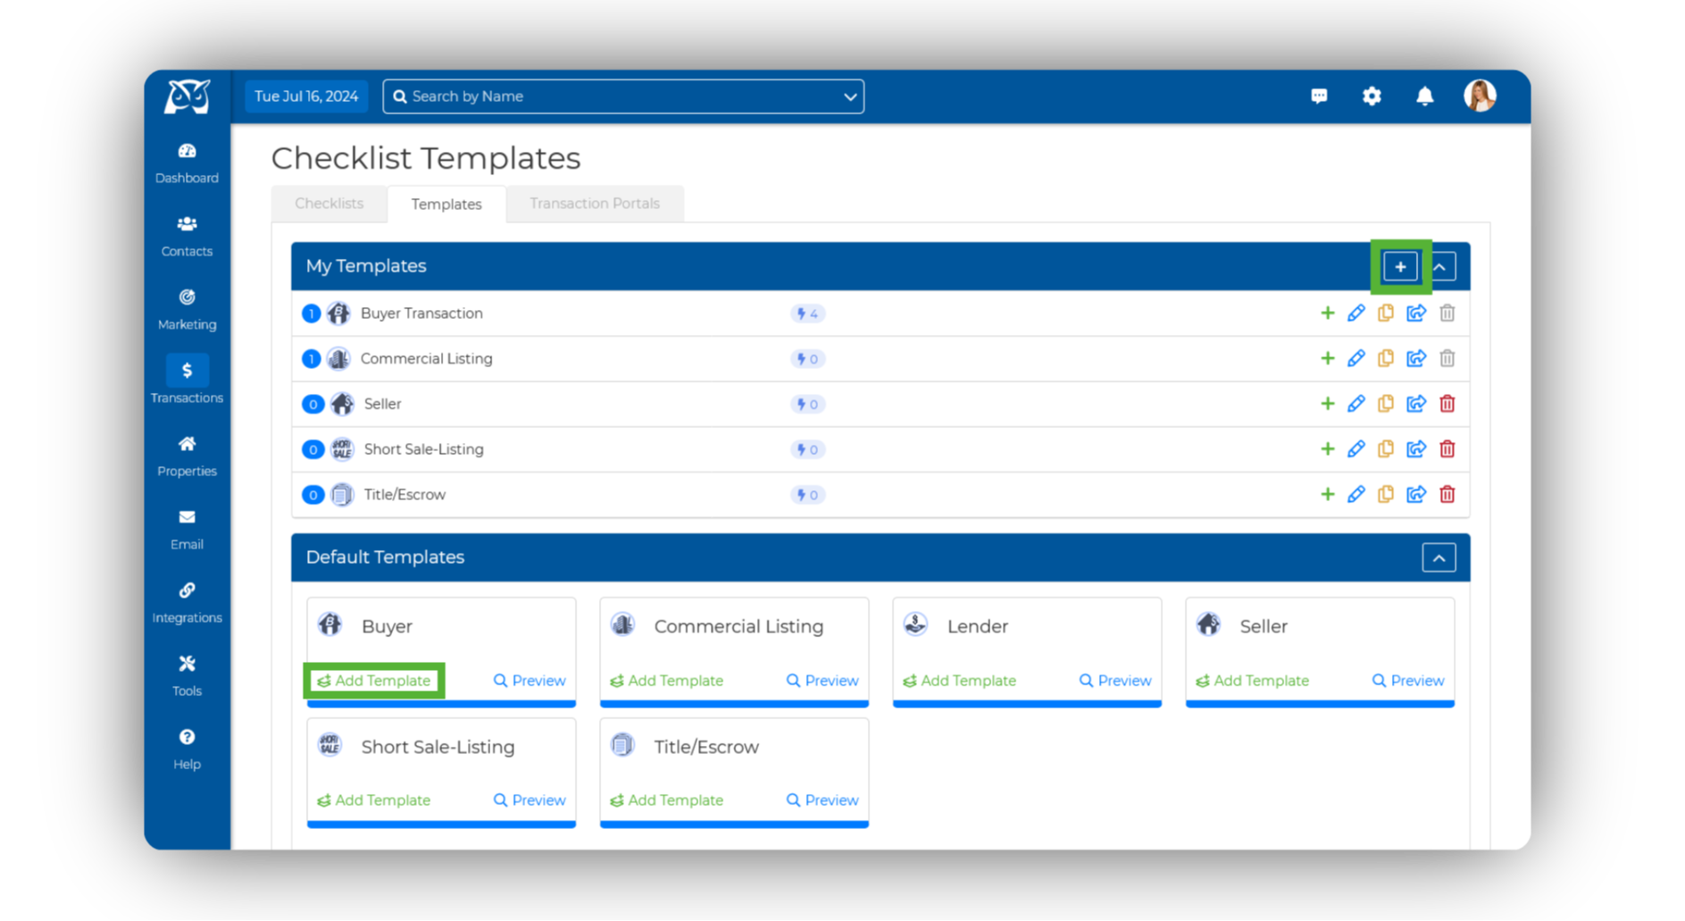Delete the Title/Escrow template row
The width and height of the screenshot is (1685, 921).
1447,494
